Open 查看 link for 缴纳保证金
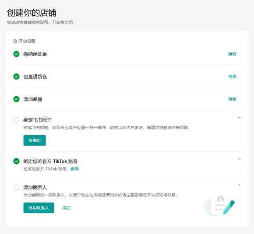 (232, 54)
